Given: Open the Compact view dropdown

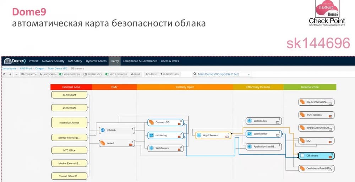Looking at the screenshot, I should [29, 74].
